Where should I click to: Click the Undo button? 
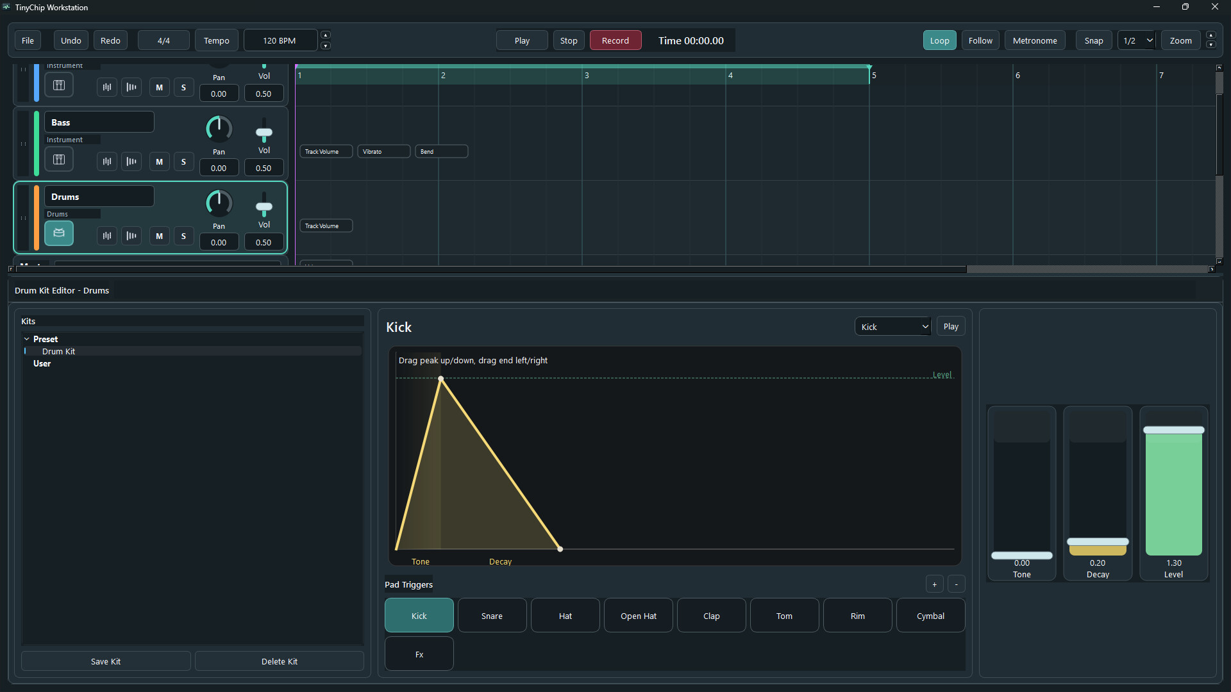tap(71, 40)
